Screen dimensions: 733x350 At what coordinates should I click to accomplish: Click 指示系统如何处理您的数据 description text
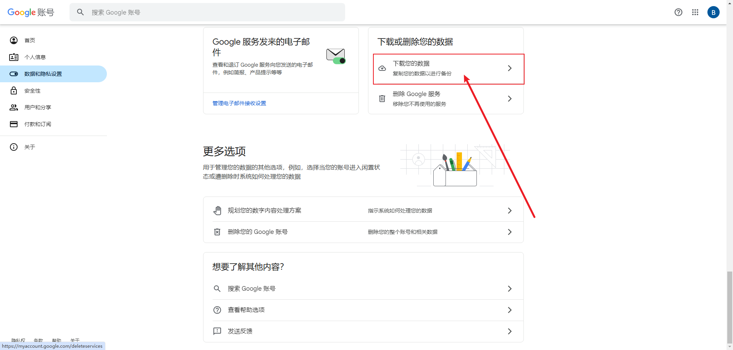coord(400,211)
